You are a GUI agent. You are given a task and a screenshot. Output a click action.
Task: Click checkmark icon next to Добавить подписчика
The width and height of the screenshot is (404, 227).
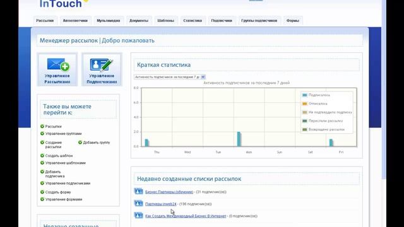pyautogui.click(x=42, y=172)
